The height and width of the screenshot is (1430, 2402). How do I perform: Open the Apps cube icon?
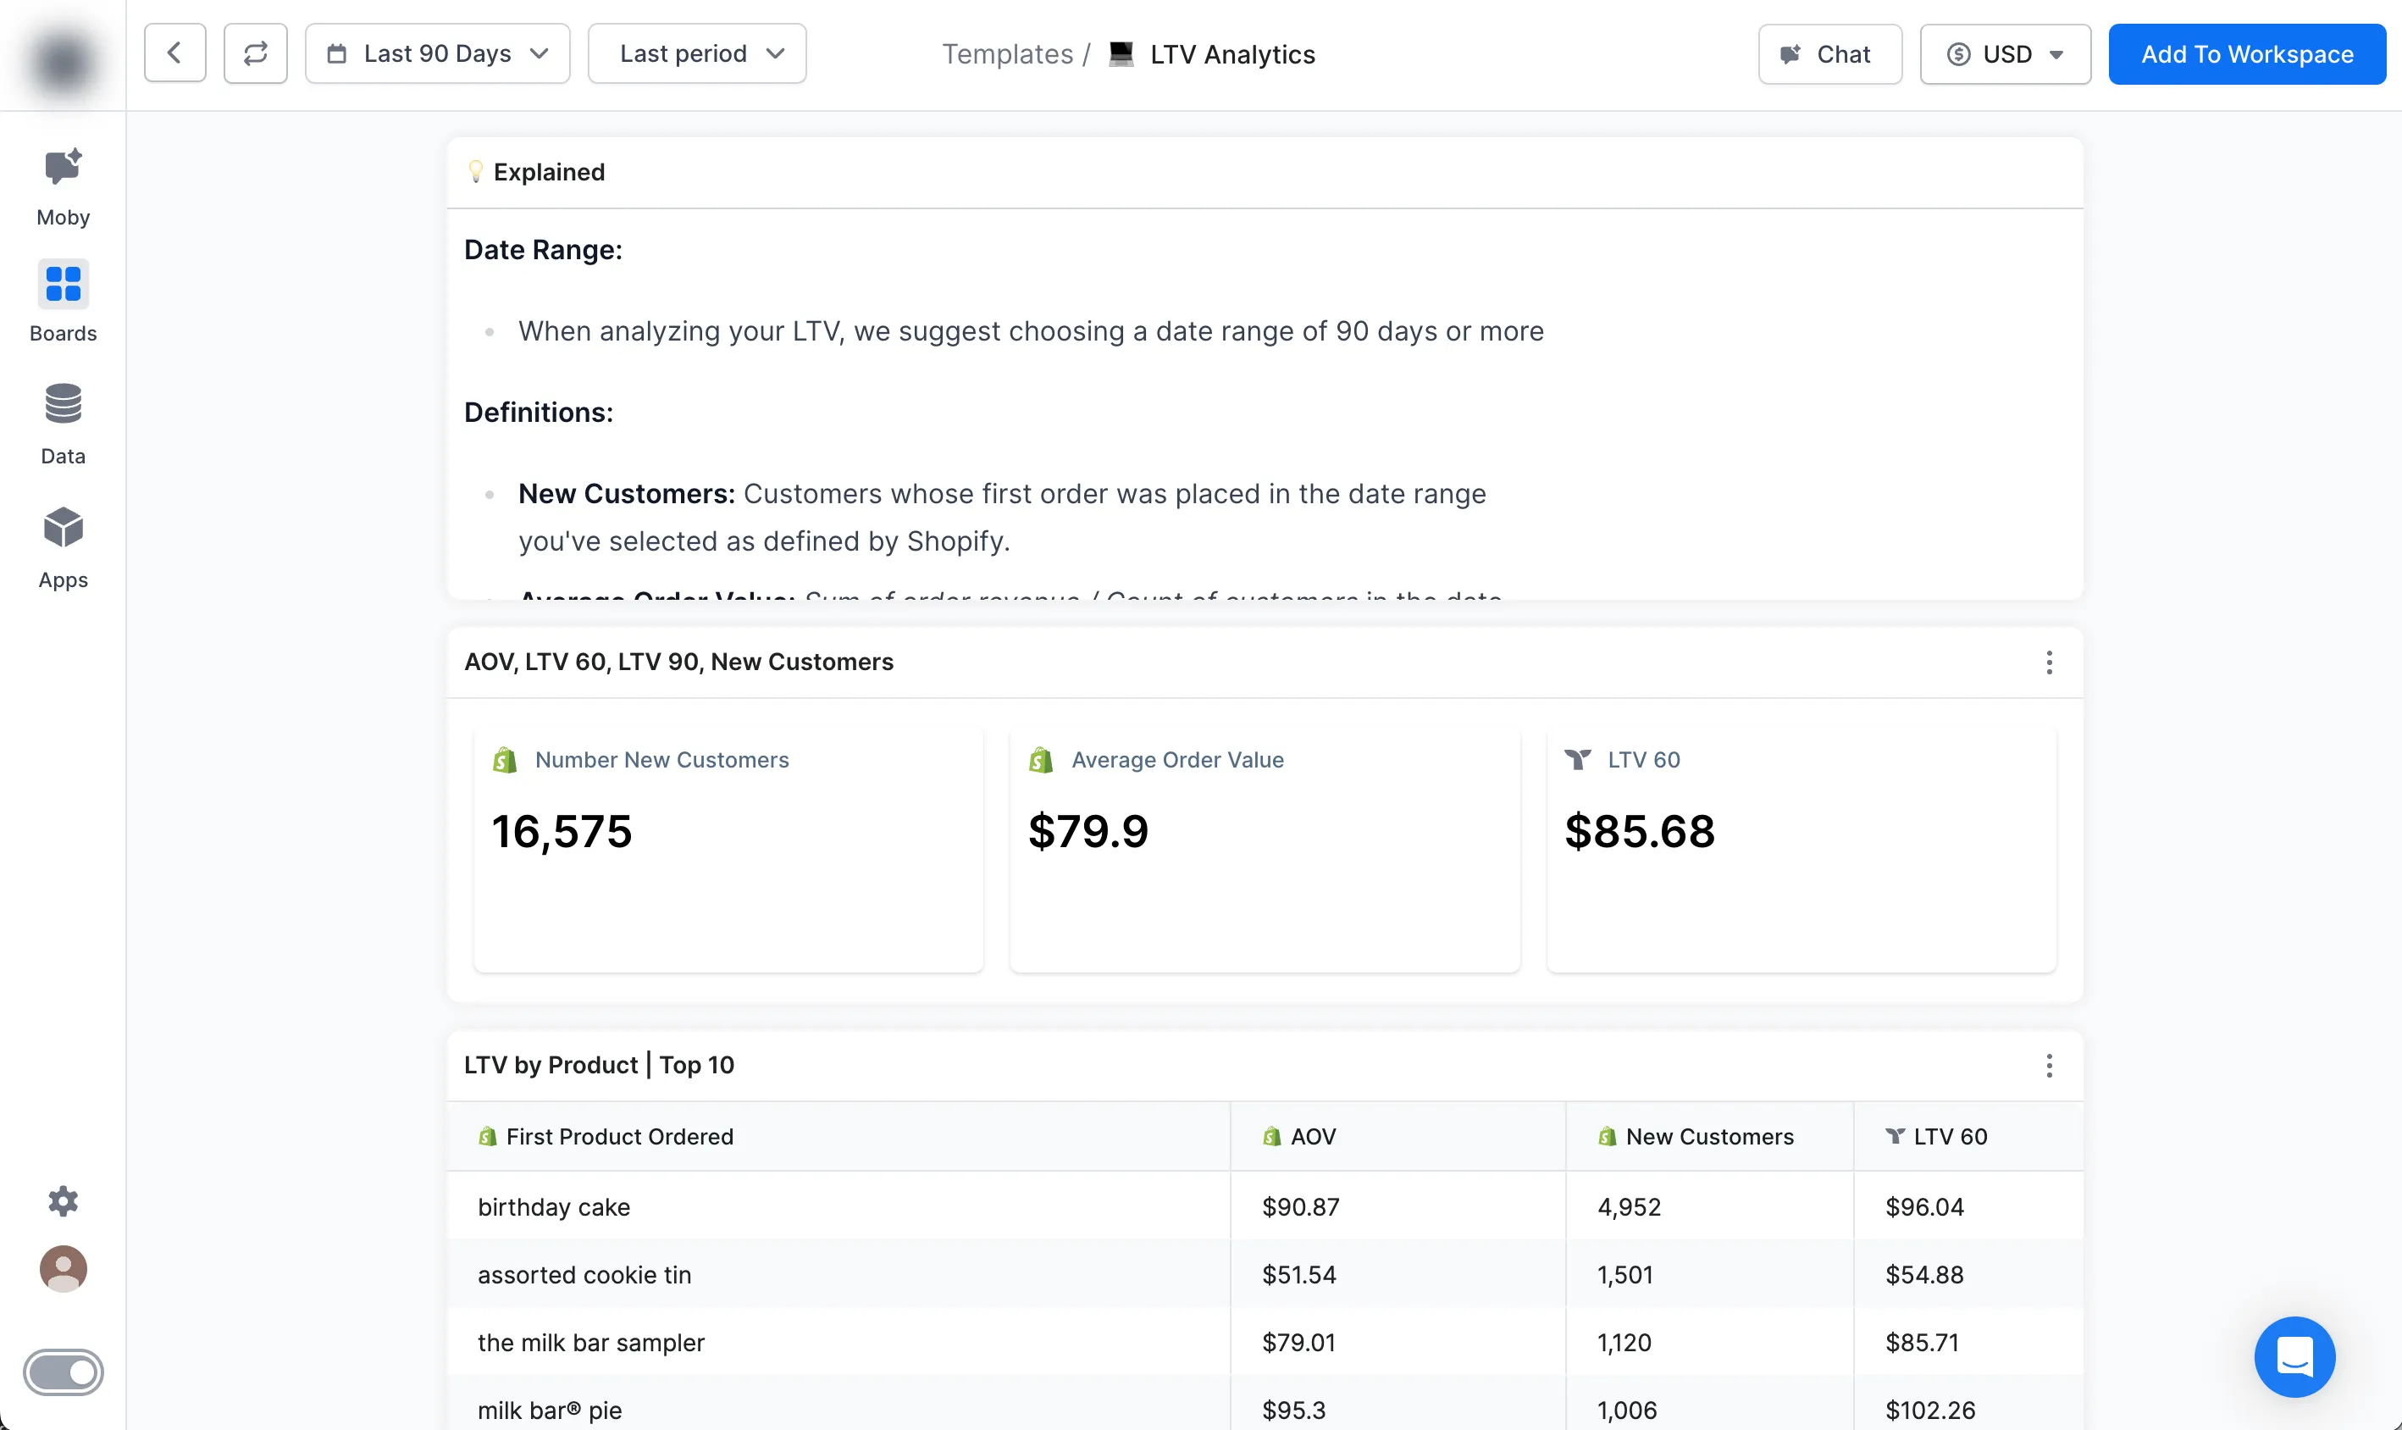(x=63, y=528)
